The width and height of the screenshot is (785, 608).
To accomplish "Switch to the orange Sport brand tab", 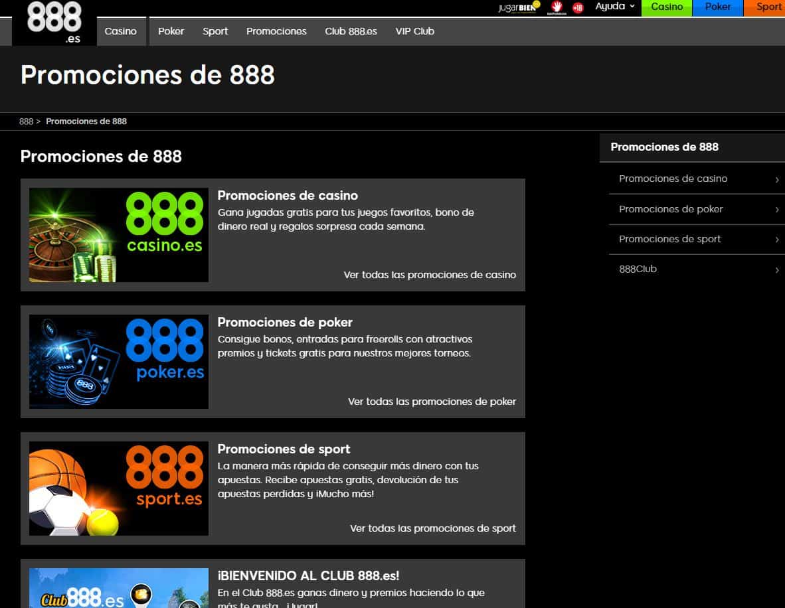I will click(764, 7).
